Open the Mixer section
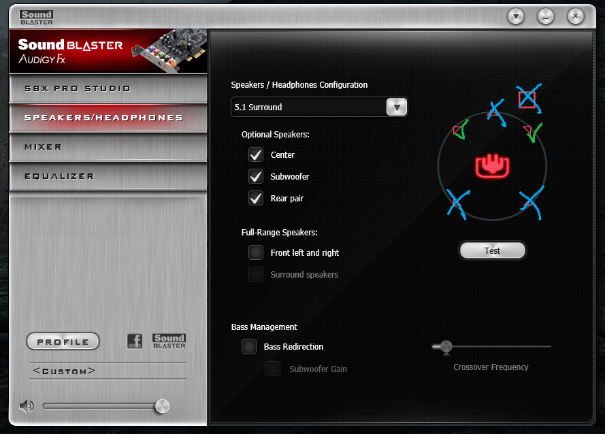 click(108, 147)
